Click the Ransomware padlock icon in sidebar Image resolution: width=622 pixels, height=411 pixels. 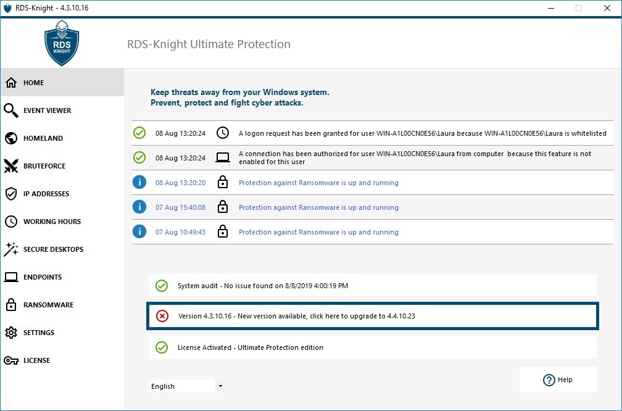click(x=11, y=305)
